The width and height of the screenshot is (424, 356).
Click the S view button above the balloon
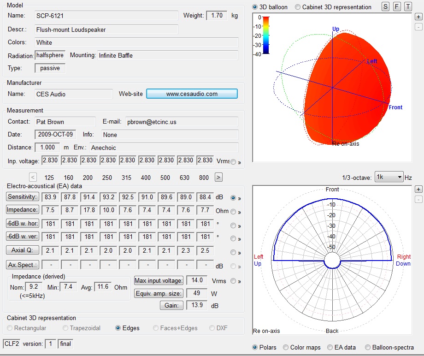point(385,6)
